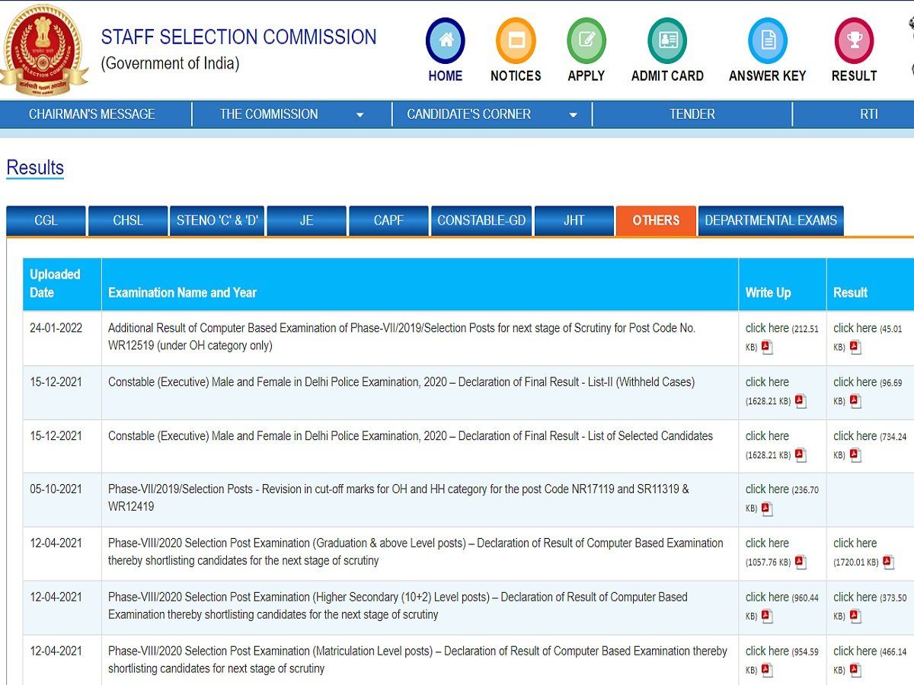Image resolution: width=914 pixels, height=685 pixels.
Task: Expand Candidate's Corner dropdown arrow
Action: [573, 116]
